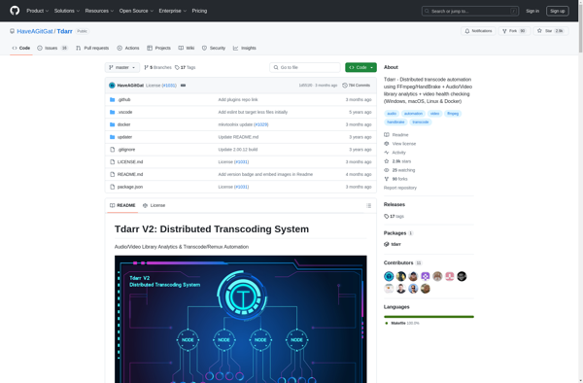The image size is (583, 383).
Task: Open the .github folder
Action: coord(123,100)
